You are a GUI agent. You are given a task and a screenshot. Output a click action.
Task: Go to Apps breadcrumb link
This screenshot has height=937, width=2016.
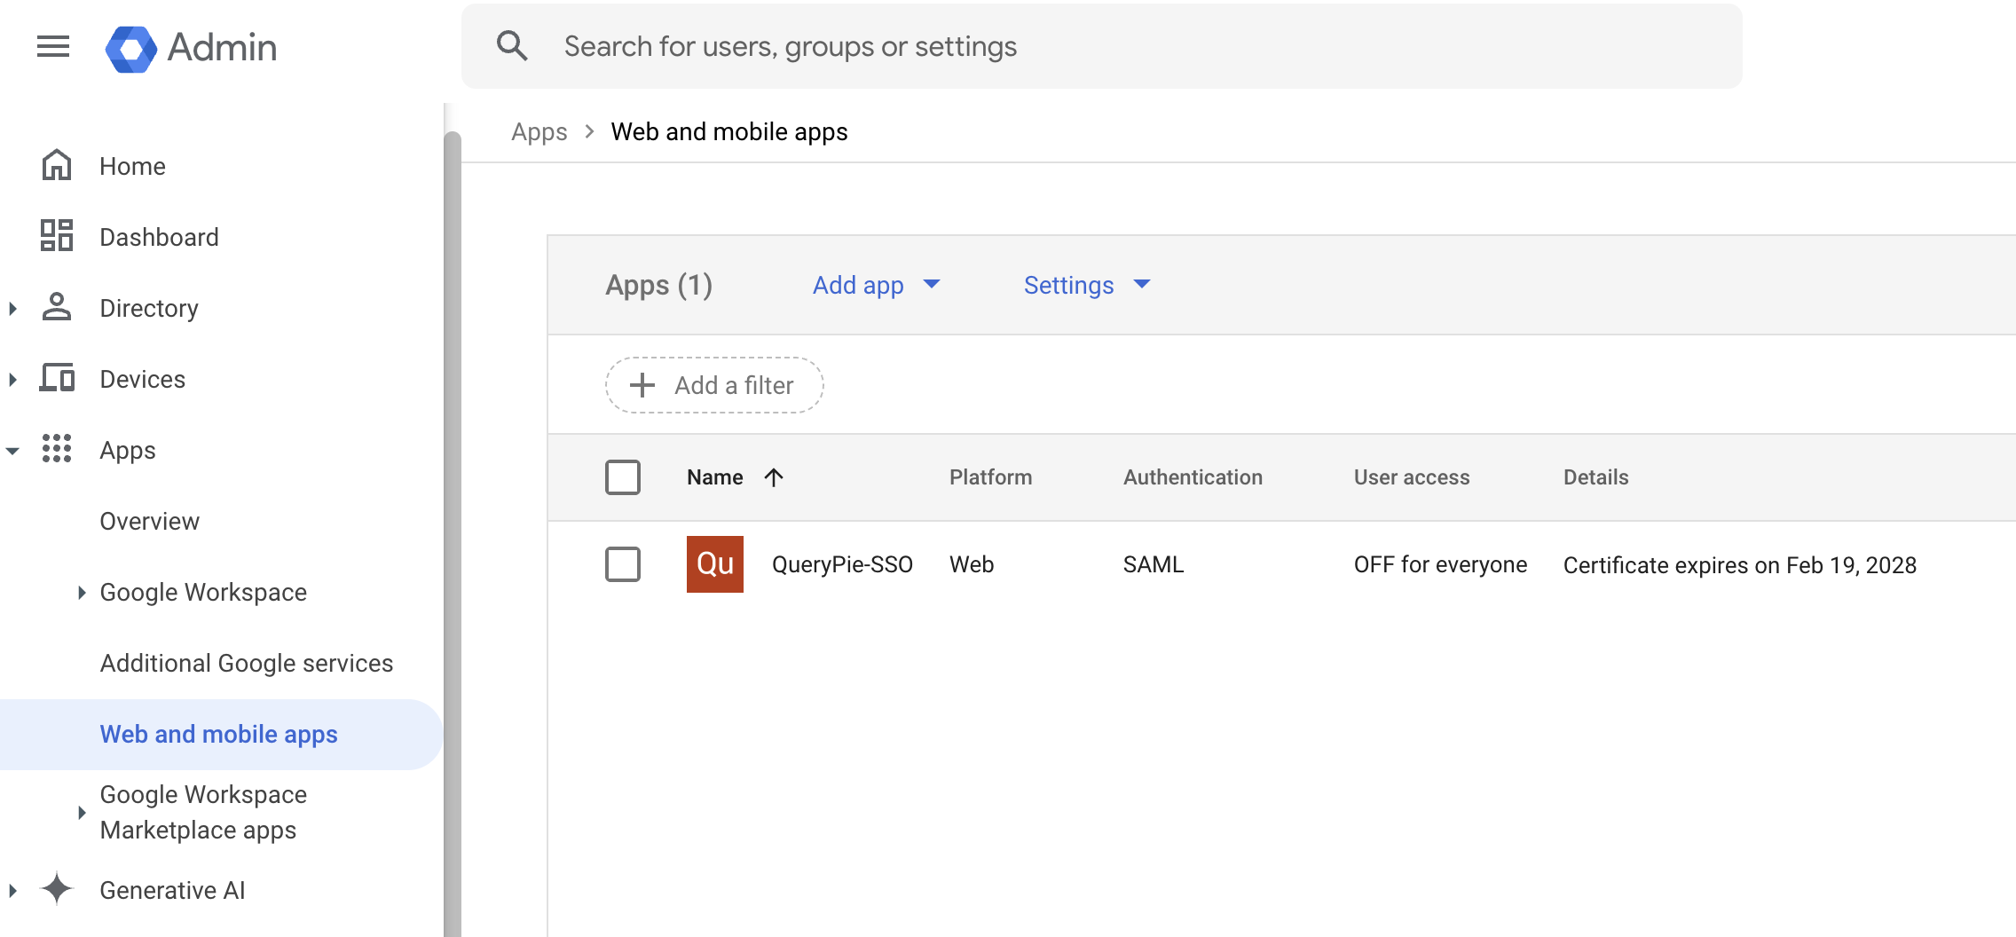(x=539, y=131)
